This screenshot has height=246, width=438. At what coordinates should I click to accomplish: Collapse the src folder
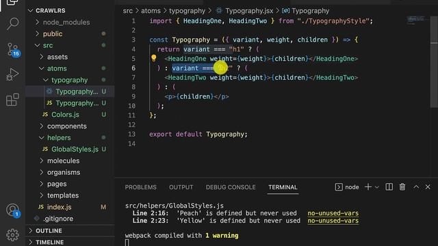point(70,45)
